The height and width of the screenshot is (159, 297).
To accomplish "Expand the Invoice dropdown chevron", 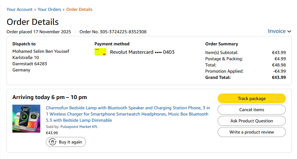I will pyautogui.click(x=289, y=31).
